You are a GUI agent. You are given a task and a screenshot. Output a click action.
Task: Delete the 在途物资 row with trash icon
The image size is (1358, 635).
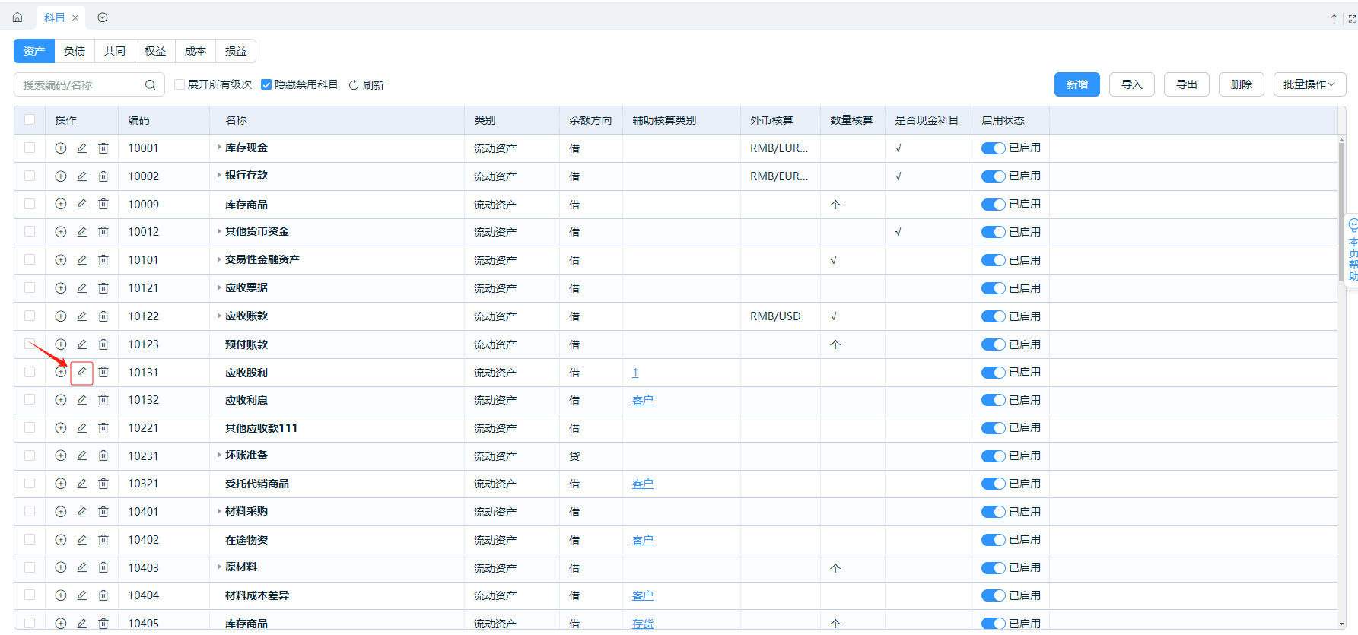click(x=103, y=540)
